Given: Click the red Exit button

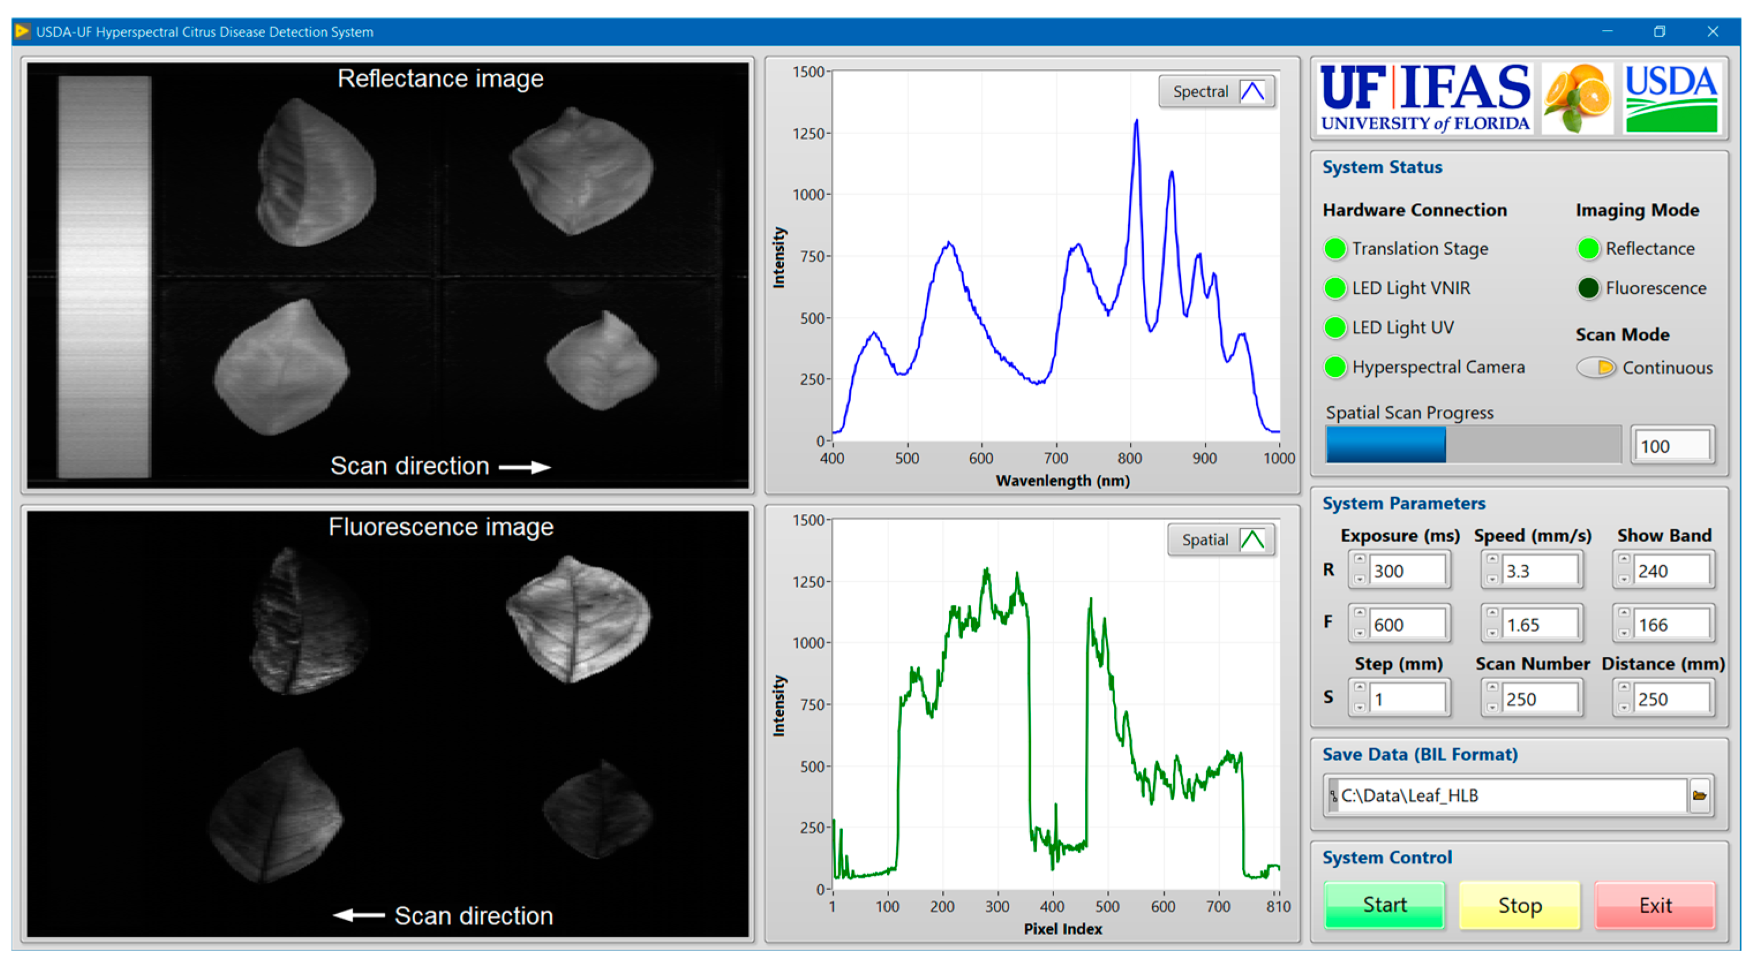Looking at the screenshot, I should pos(1654,906).
